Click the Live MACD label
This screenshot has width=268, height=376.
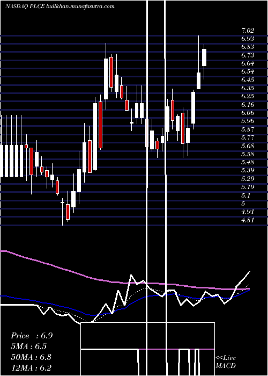(226, 361)
